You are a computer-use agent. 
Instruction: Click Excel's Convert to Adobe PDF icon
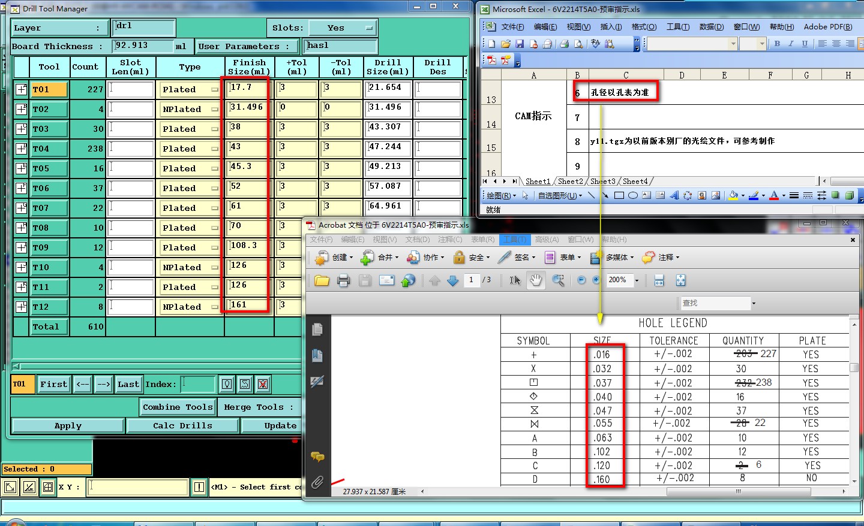pos(492,60)
